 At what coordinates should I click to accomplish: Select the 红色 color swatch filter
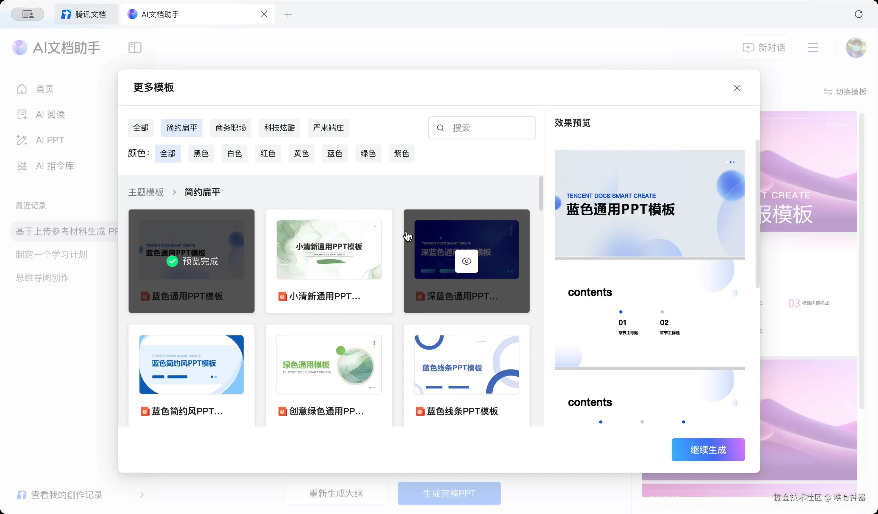268,153
